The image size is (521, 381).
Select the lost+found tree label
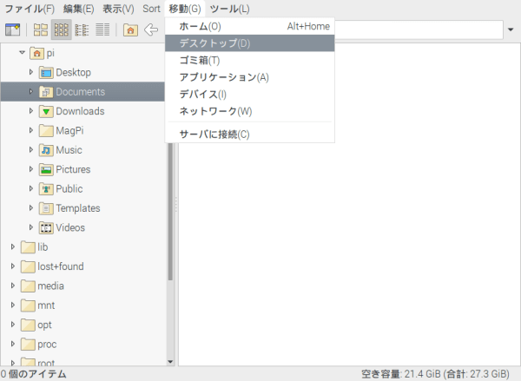coord(61,266)
